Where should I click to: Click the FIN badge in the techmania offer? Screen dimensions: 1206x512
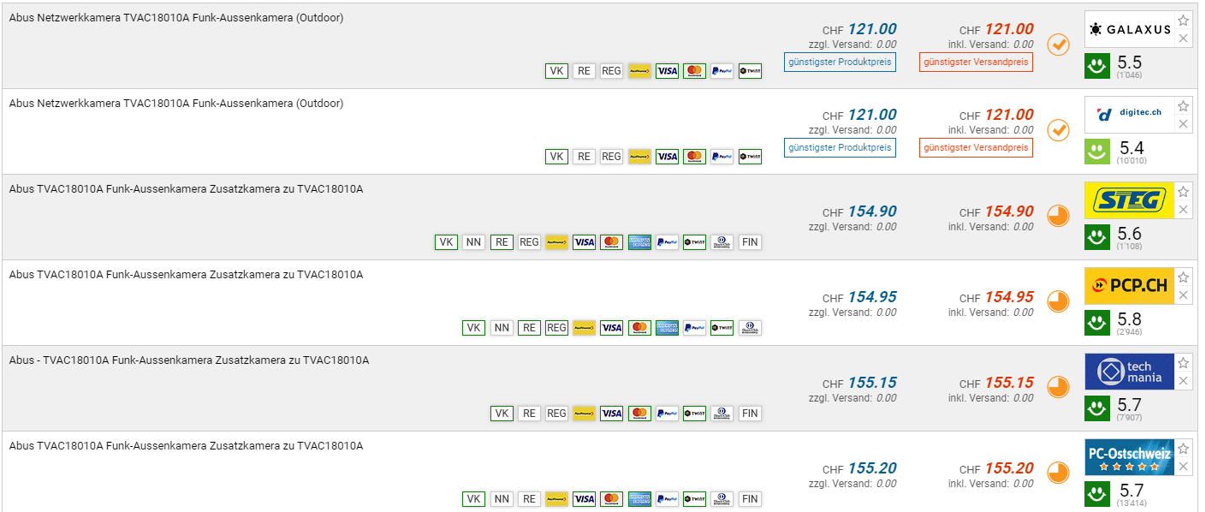tap(750, 414)
